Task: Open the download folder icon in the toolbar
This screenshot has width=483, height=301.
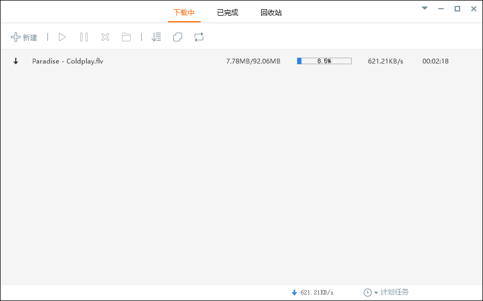Action: [126, 37]
